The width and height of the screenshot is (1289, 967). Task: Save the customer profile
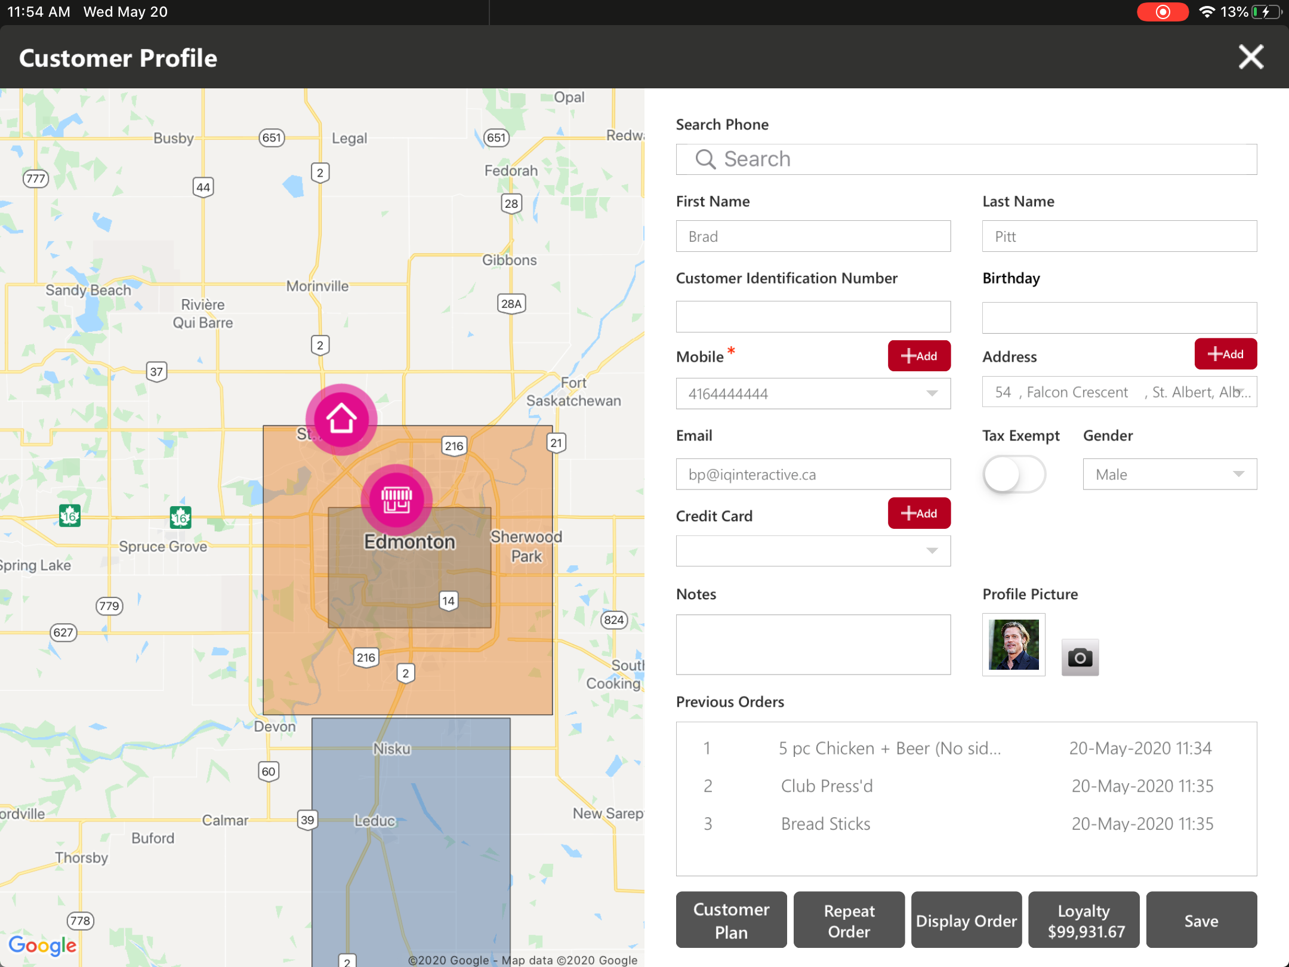coord(1202,920)
